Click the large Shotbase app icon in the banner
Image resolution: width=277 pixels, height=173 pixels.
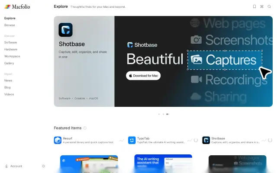point(65,30)
